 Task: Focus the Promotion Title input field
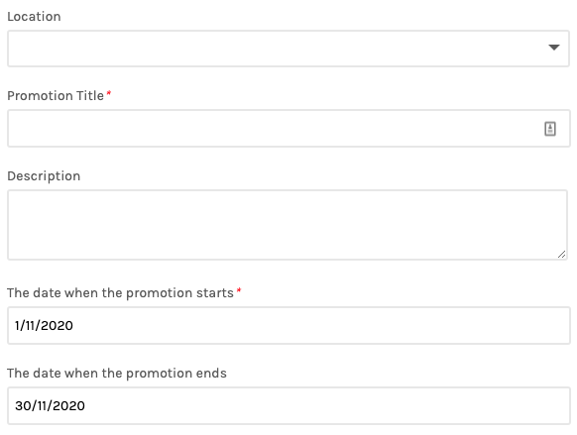coord(288,129)
